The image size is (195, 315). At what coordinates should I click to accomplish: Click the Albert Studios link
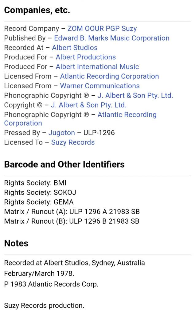(75, 48)
